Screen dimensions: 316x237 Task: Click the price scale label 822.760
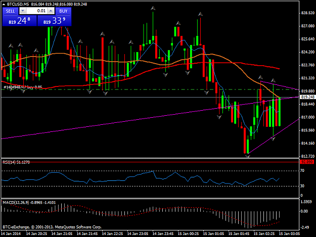point(308,65)
